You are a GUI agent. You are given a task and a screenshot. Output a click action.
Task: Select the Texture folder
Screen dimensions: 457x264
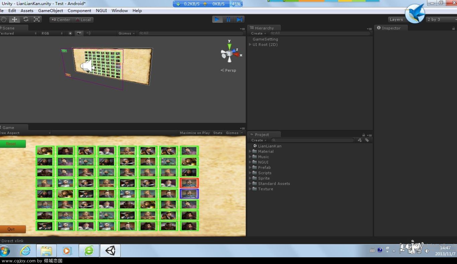pyautogui.click(x=263, y=189)
